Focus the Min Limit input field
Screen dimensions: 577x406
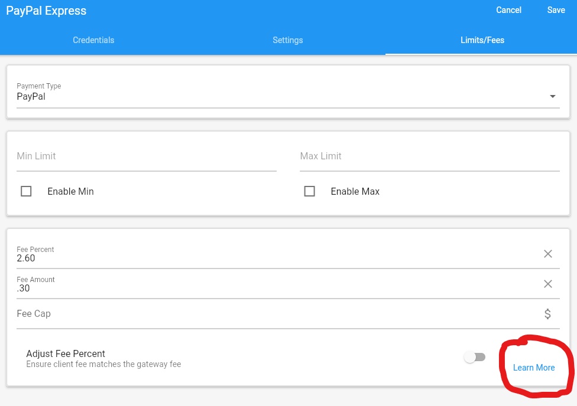[147, 157]
